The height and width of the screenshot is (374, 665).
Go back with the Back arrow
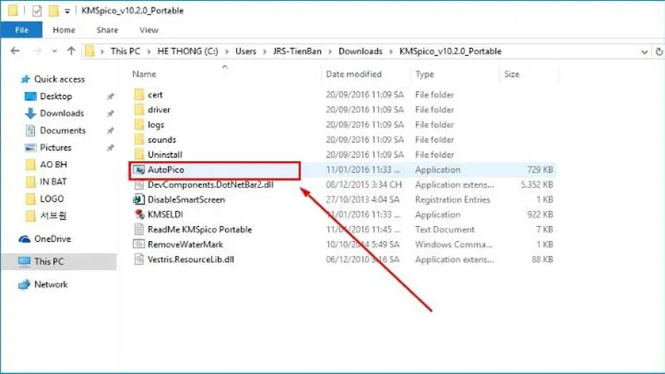coord(15,52)
